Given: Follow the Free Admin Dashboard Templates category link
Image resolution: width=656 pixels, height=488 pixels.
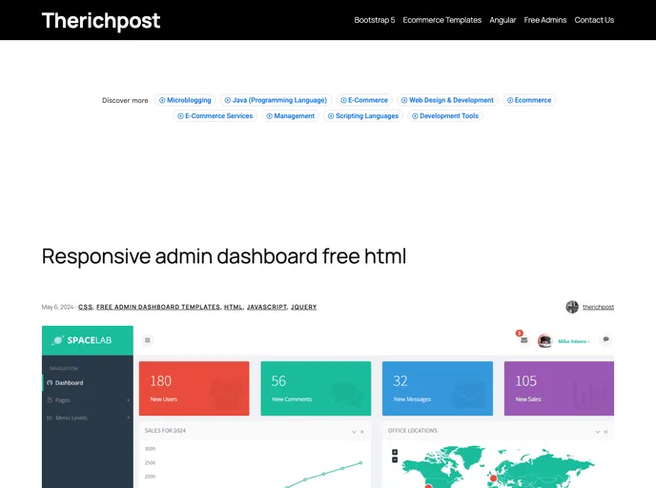Looking at the screenshot, I should pos(158,307).
